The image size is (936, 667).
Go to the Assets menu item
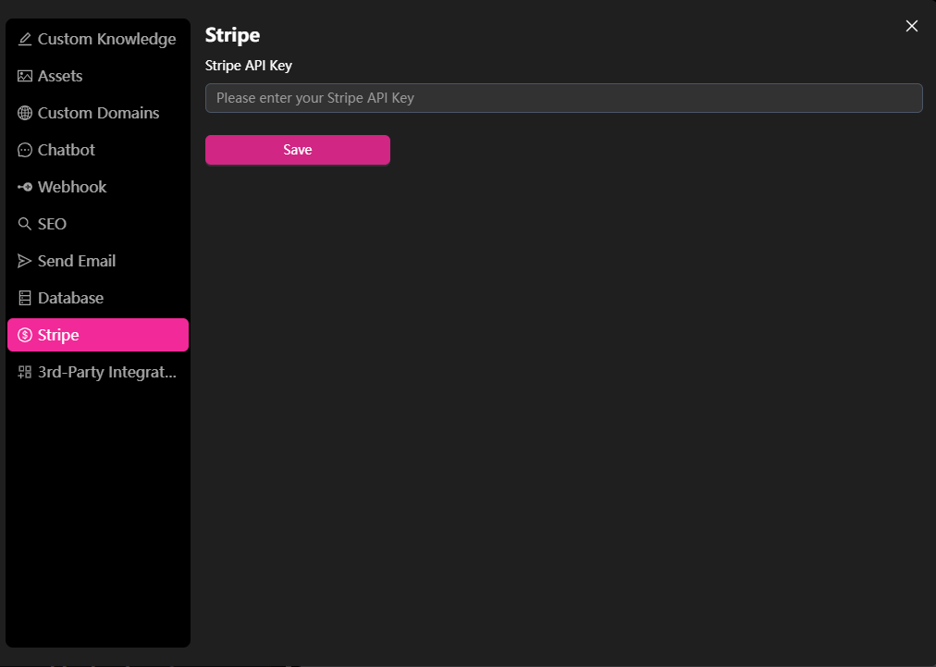(x=60, y=76)
